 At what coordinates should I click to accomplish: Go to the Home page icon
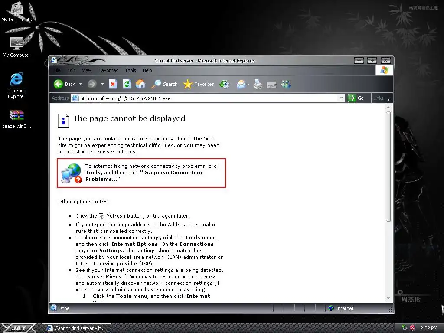tap(140, 84)
